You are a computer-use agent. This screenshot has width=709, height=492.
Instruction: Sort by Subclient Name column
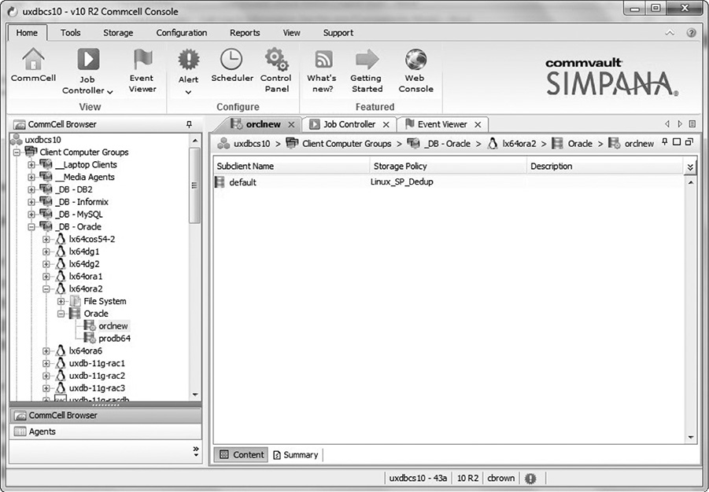291,167
